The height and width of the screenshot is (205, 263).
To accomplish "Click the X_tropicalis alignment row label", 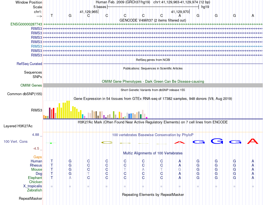I will coord(33,186).
